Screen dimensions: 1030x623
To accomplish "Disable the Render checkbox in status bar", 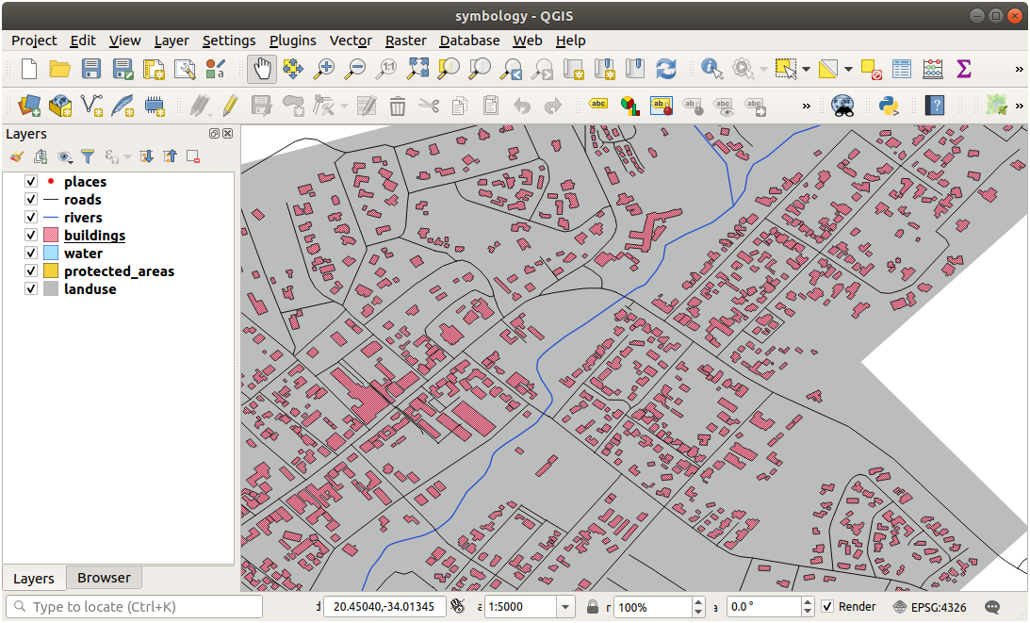I will (x=827, y=607).
